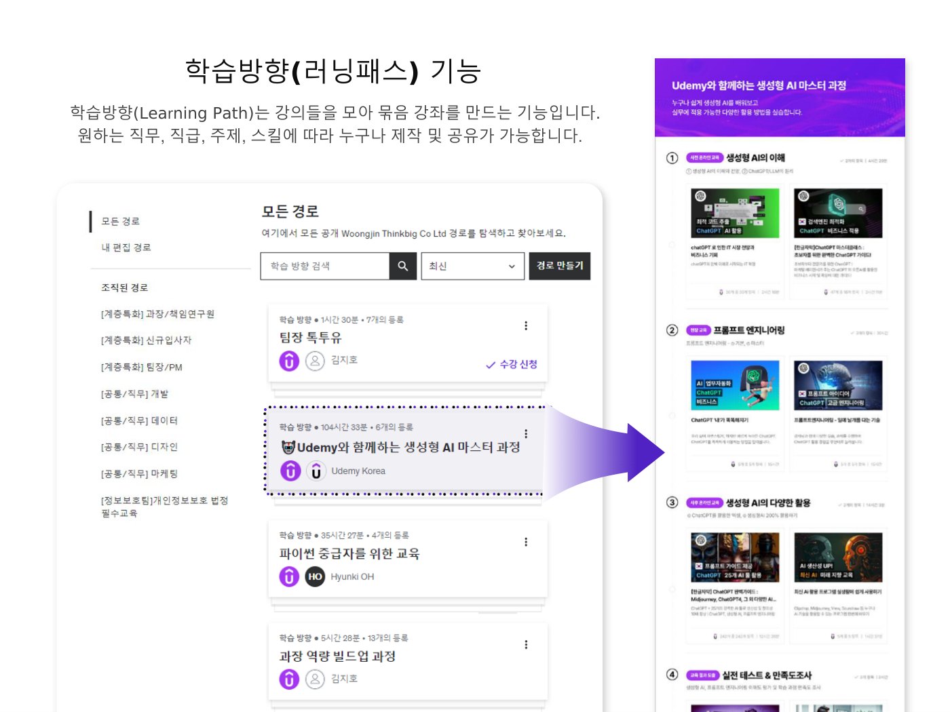Click purple Udemy logo on 파이썬 중급자 card

289,577
